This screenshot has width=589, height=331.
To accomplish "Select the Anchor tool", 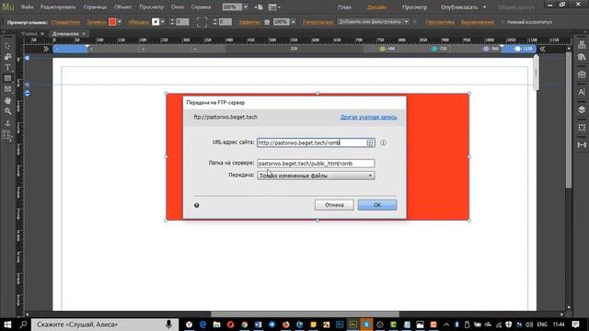I will coord(7,123).
